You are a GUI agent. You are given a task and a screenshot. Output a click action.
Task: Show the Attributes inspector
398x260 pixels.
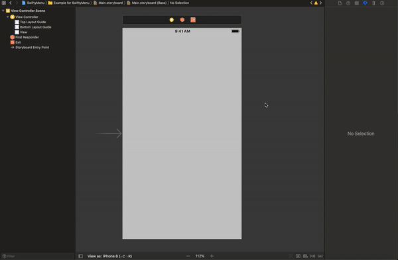coord(365,3)
